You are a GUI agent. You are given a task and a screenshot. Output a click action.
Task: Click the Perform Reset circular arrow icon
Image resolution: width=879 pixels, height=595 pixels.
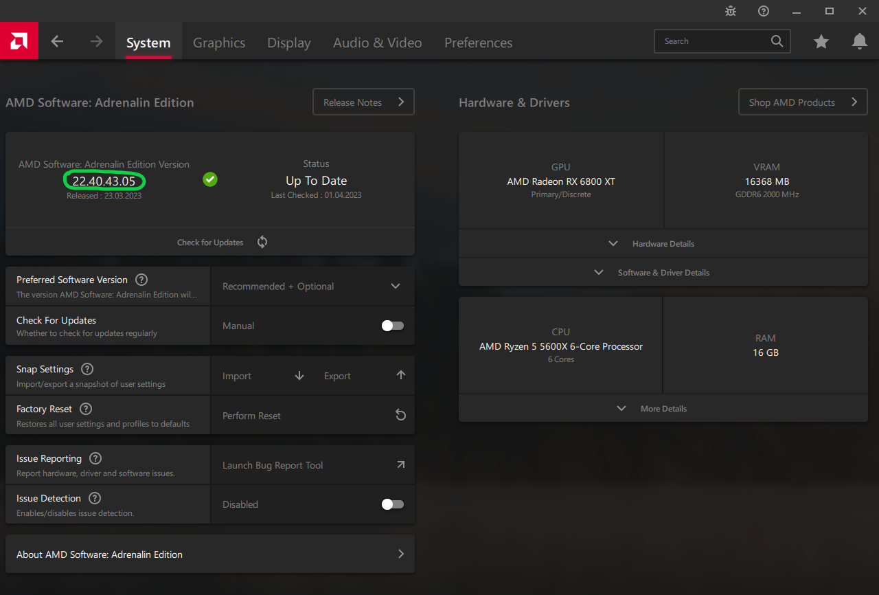401,416
